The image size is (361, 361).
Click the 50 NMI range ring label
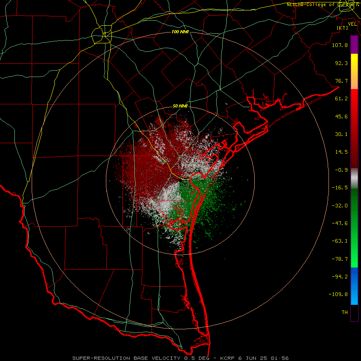coord(180,106)
